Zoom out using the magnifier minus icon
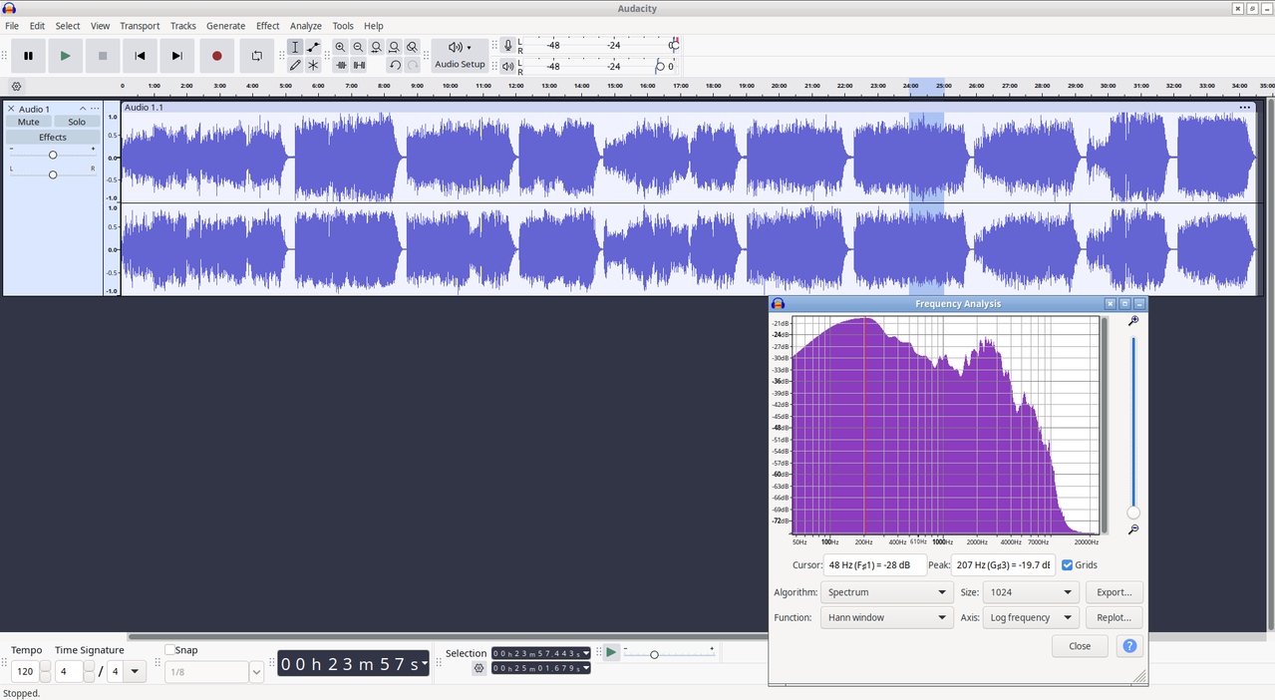The height and width of the screenshot is (700, 1275). 359,47
